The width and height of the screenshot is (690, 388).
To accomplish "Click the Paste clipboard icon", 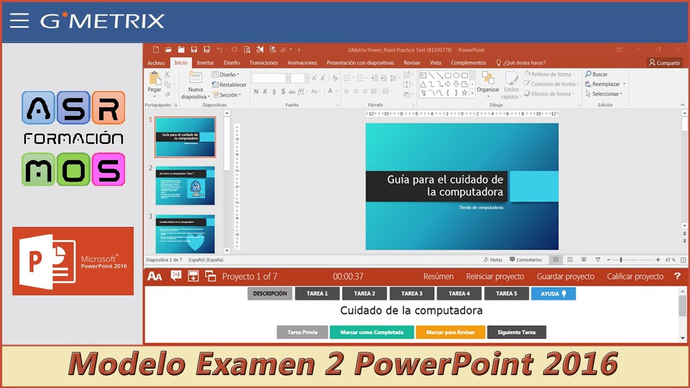I will 154,78.
